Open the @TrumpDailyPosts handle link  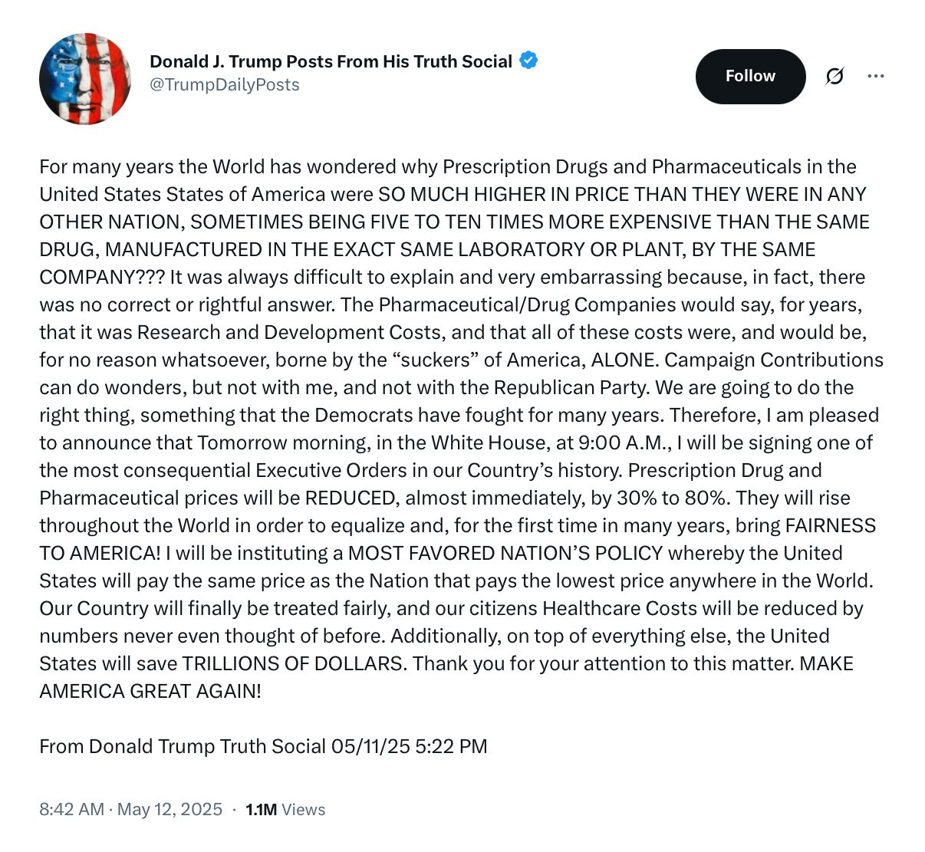point(225,84)
